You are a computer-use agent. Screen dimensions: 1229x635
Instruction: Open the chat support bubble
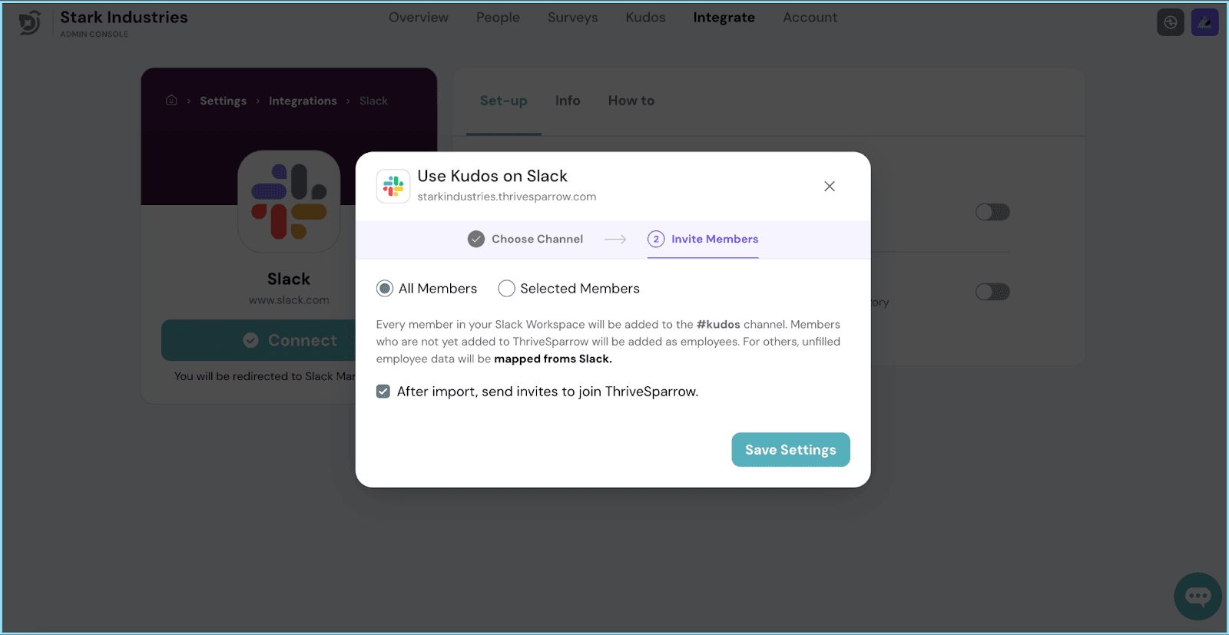point(1198,596)
